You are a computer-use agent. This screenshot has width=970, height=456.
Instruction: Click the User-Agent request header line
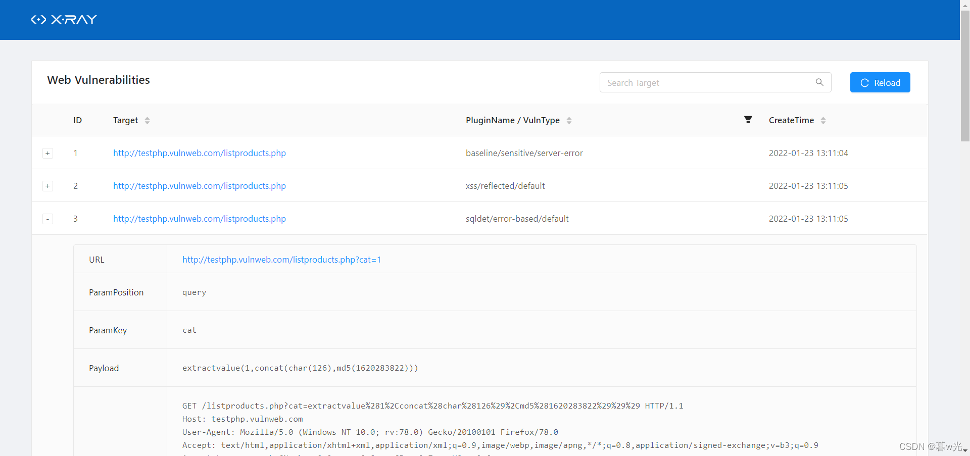click(370, 432)
